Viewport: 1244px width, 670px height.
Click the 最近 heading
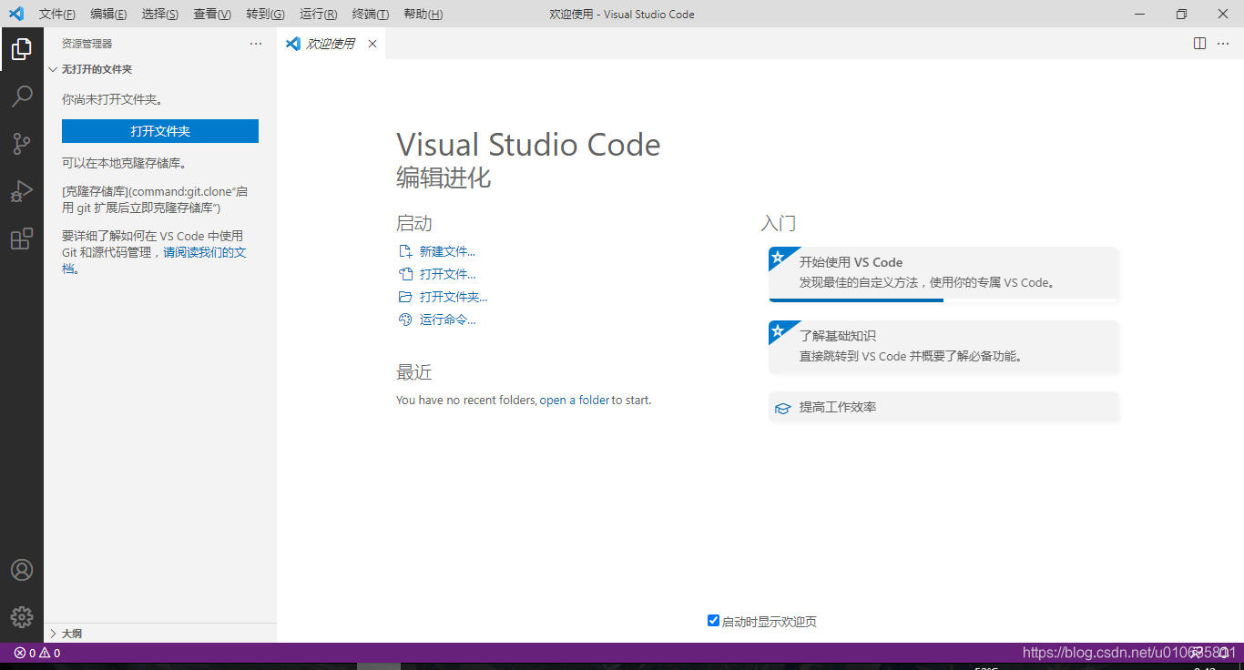point(414,372)
